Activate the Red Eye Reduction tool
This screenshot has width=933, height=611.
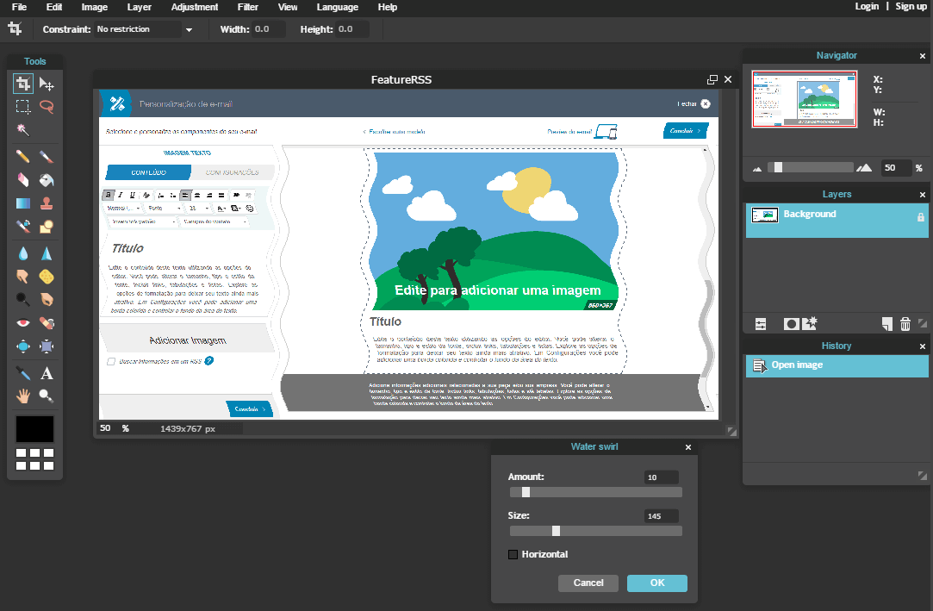click(x=23, y=323)
